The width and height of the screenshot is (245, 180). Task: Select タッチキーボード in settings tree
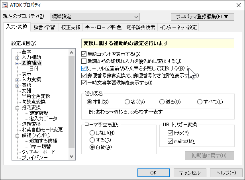click(38, 152)
